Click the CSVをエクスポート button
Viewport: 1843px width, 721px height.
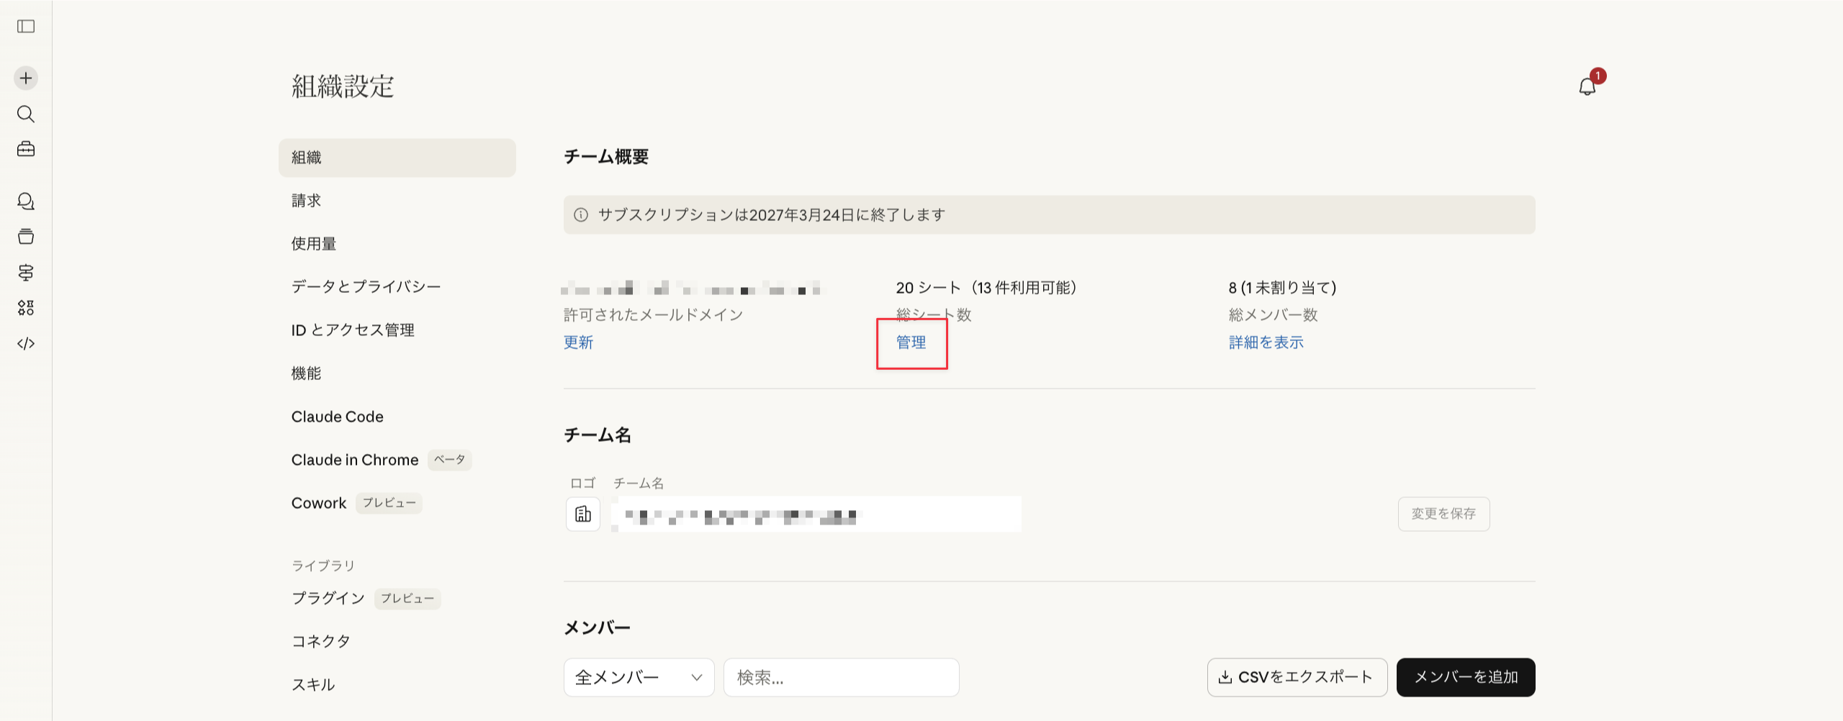click(1297, 677)
